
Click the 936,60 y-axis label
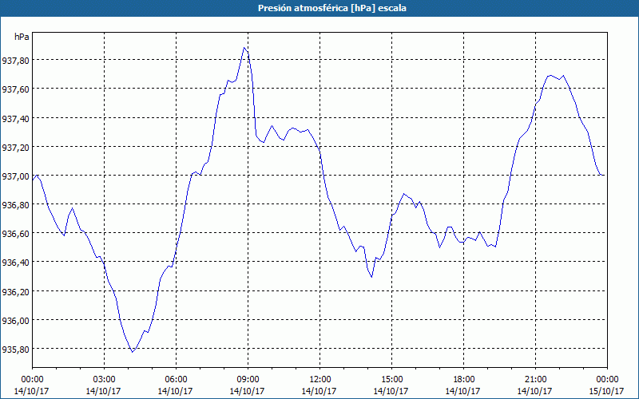[x=16, y=234]
